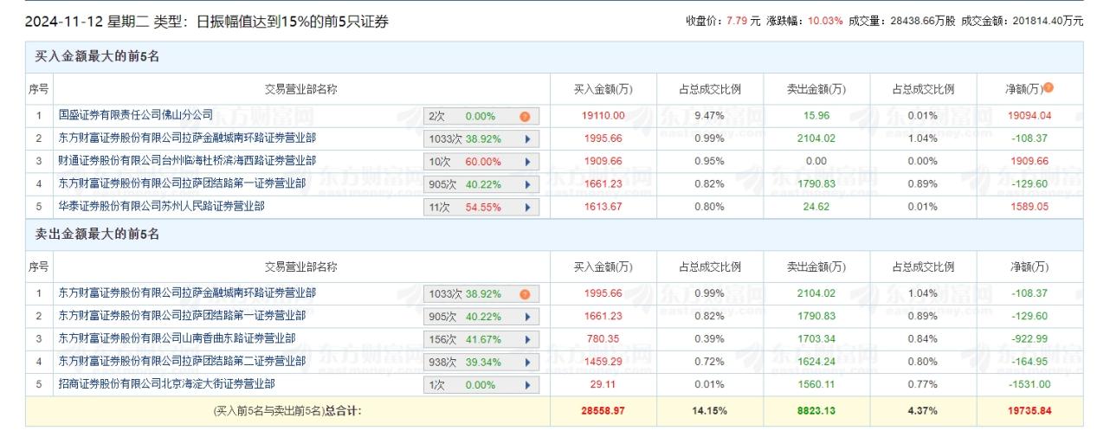Hit the blue arrow beside 938次 39.34%
The image size is (1097, 437).
coord(526,362)
